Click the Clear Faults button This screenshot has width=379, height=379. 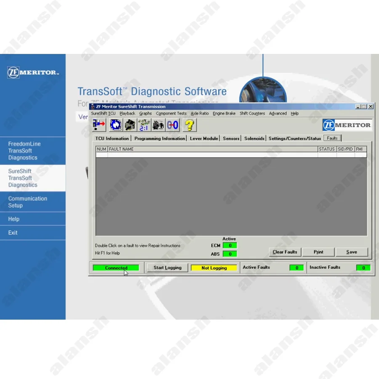point(285,252)
